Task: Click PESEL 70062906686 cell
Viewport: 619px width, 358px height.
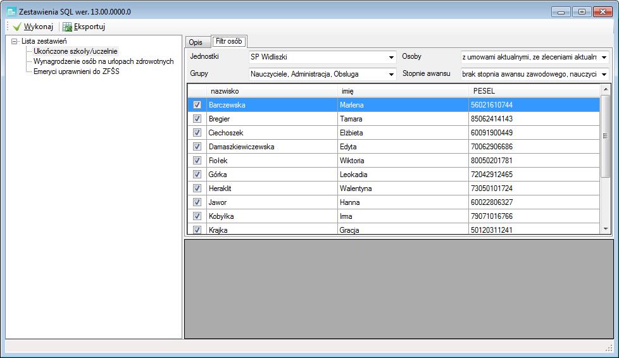Action: tap(534, 147)
